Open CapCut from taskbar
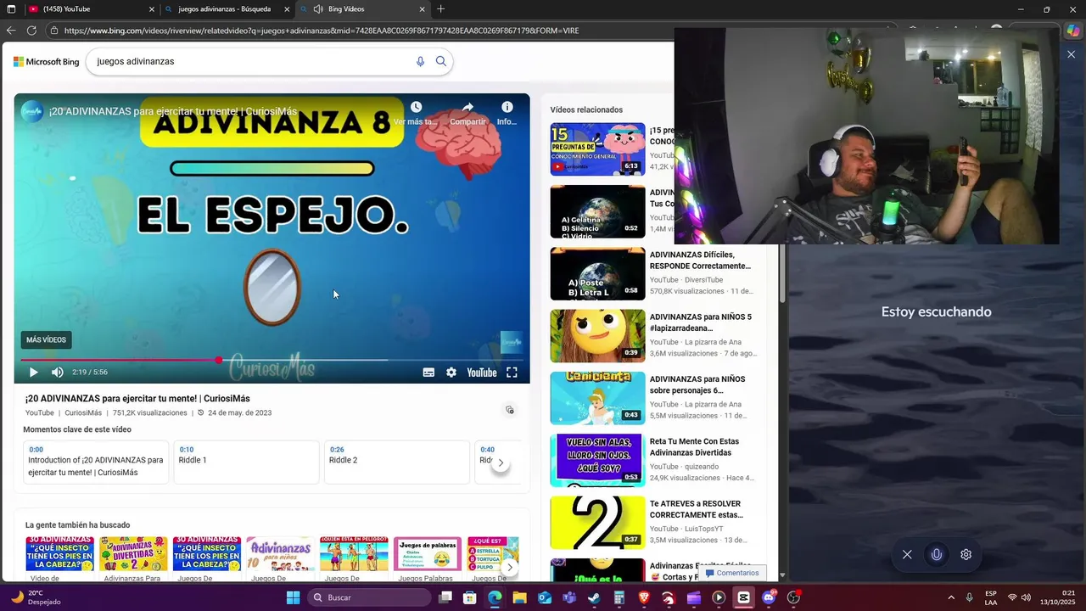 743,597
